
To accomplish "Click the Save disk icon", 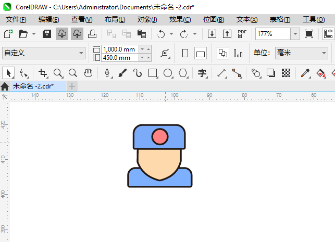I will (x=47, y=34).
